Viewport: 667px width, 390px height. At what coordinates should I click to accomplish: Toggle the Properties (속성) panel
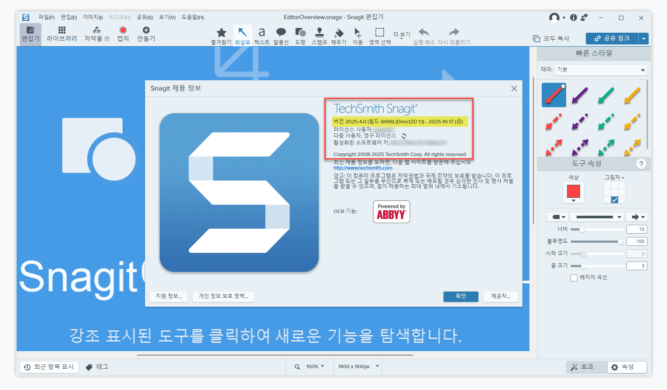click(627, 367)
